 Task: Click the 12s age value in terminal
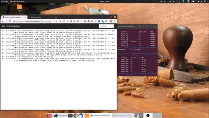coord(143,67)
